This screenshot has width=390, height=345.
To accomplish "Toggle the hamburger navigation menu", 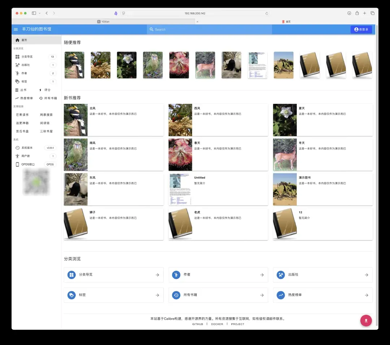I will [16, 29].
